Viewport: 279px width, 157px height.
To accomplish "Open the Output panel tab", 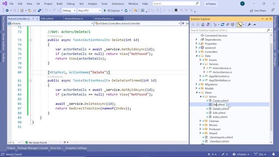I will [11, 148].
